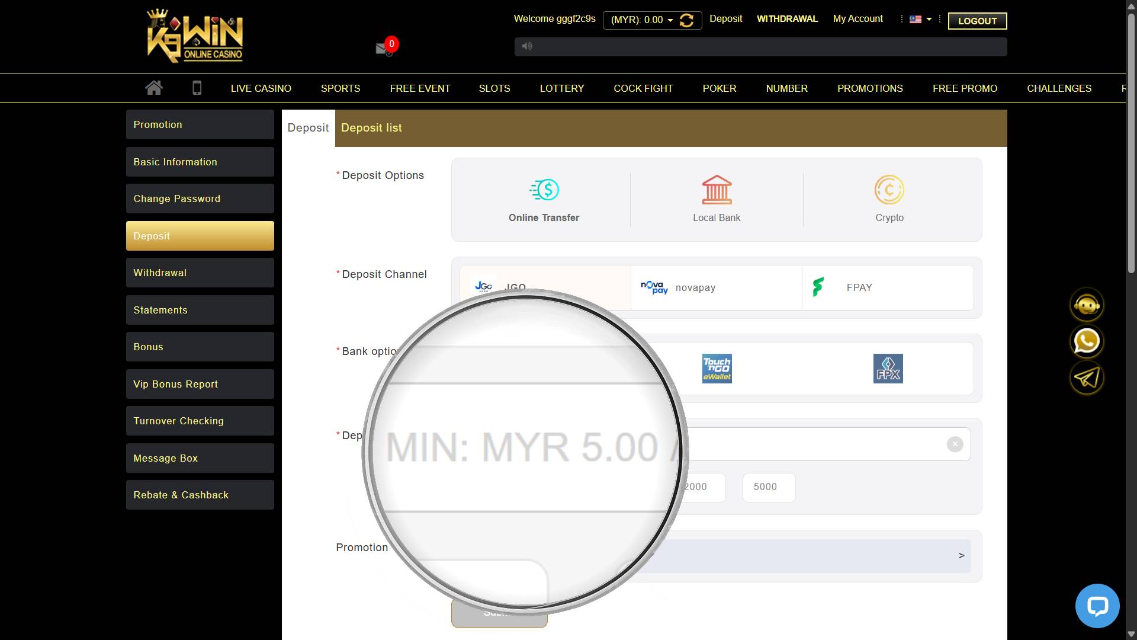Expand the Promotion selector arrow

(x=961, y=555)
